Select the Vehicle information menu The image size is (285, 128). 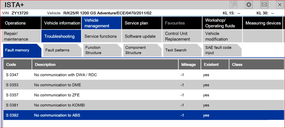(x=62, y=23)
